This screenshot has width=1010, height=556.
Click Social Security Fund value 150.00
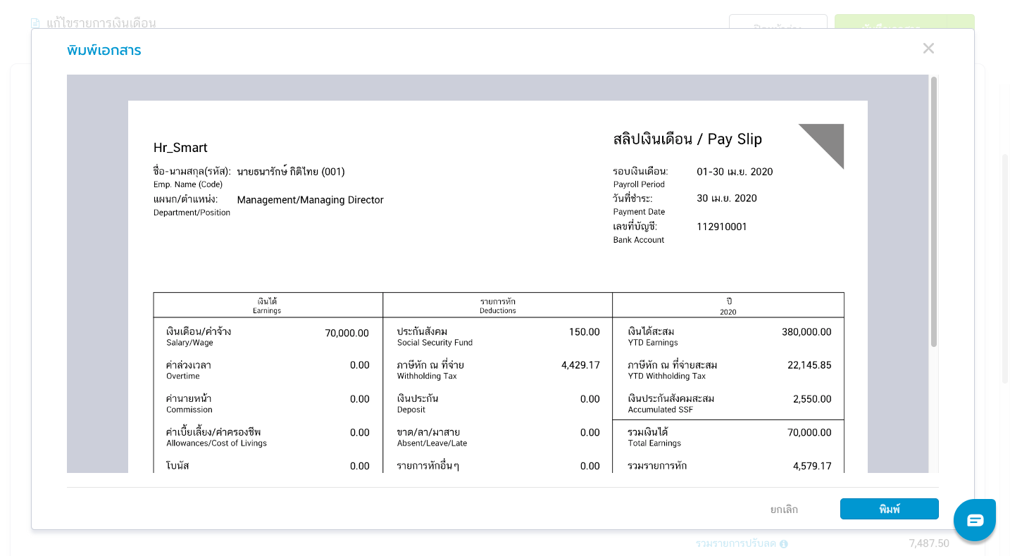tap(585, 331)
